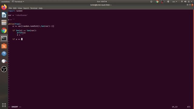Open Activities overview
This screenshot has width=194, height=109.
click(5, 2)
